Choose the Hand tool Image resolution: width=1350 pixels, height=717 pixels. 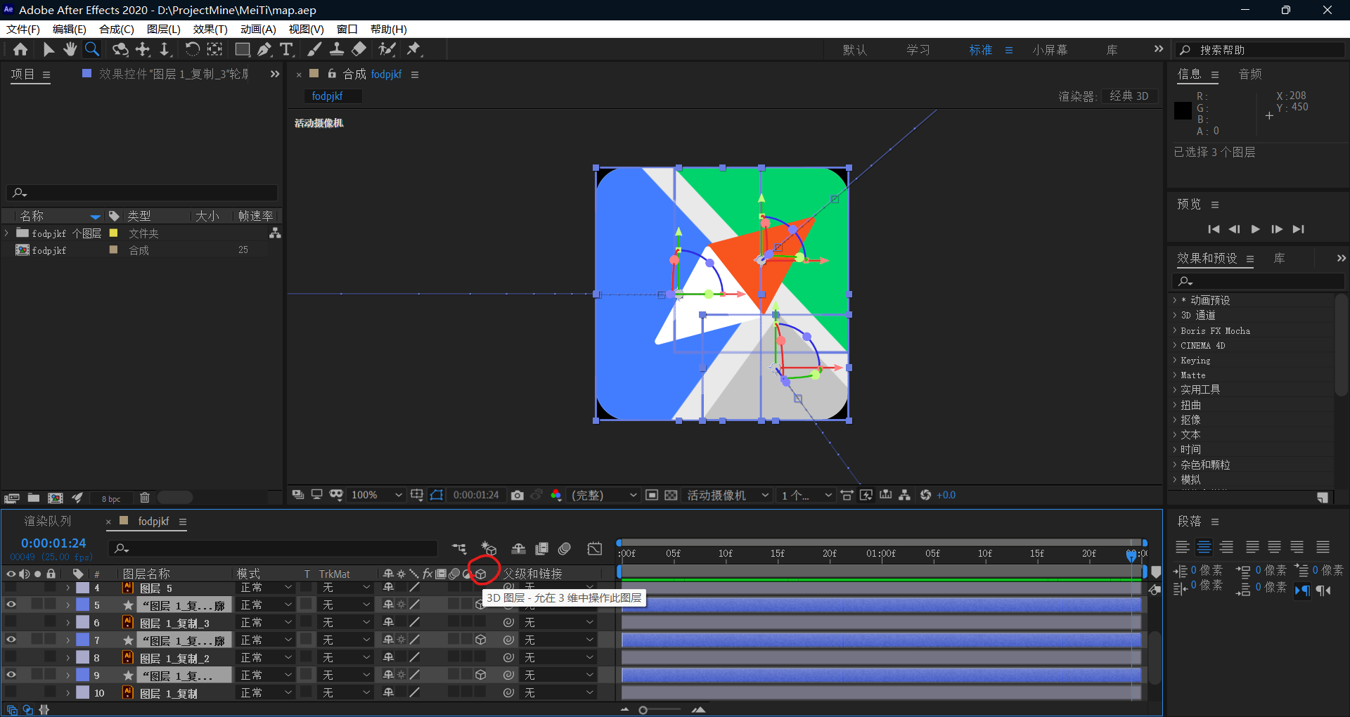[x=70, y=49]
